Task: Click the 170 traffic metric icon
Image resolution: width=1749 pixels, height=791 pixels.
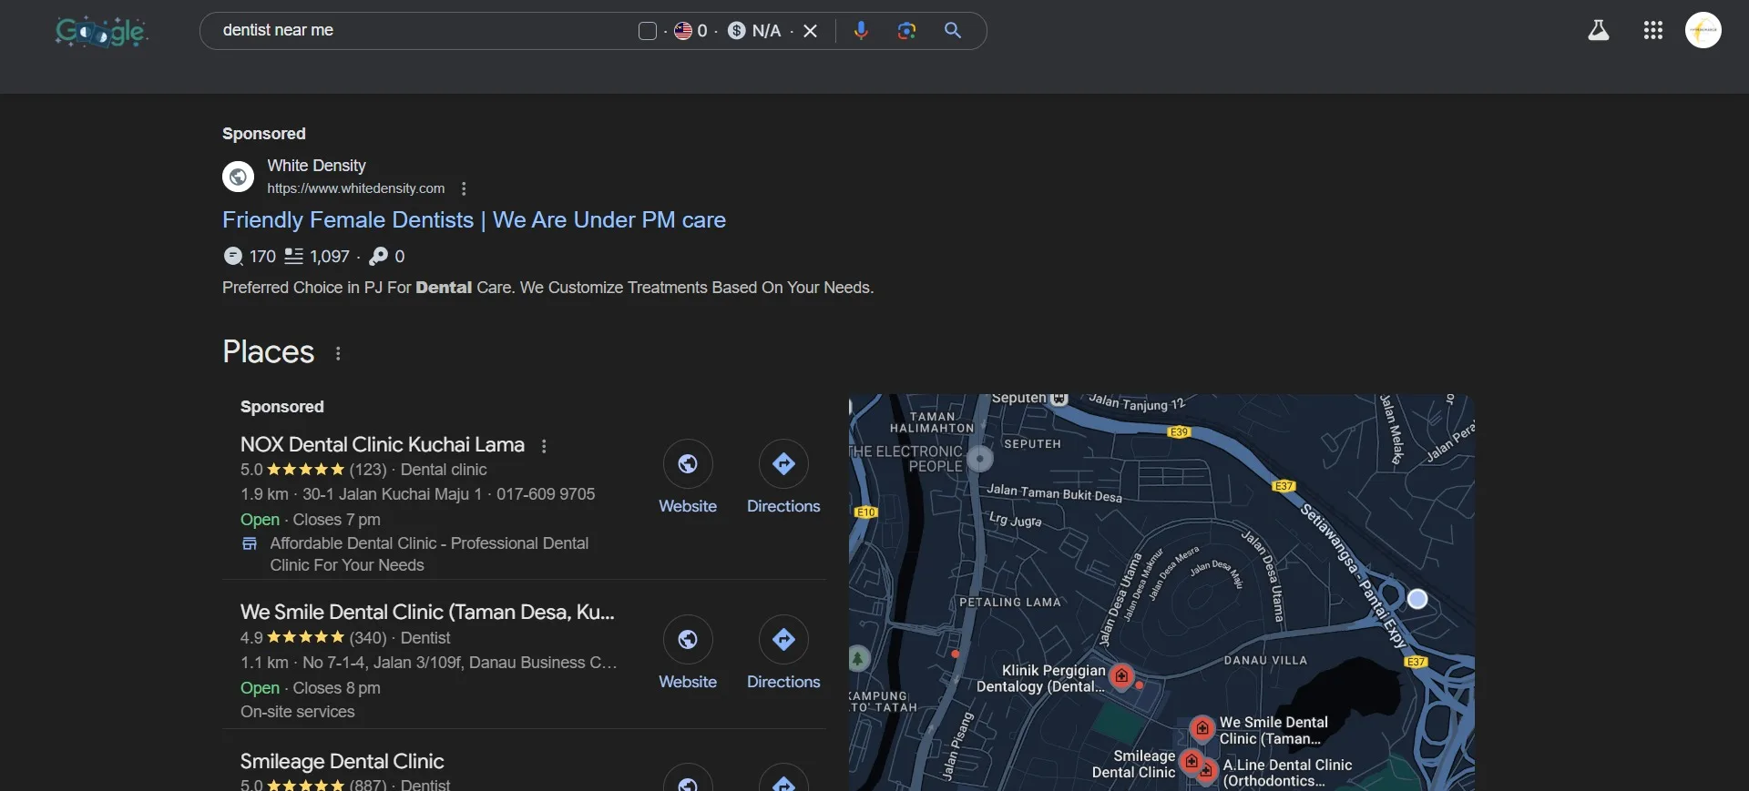Action: point(233,257)
